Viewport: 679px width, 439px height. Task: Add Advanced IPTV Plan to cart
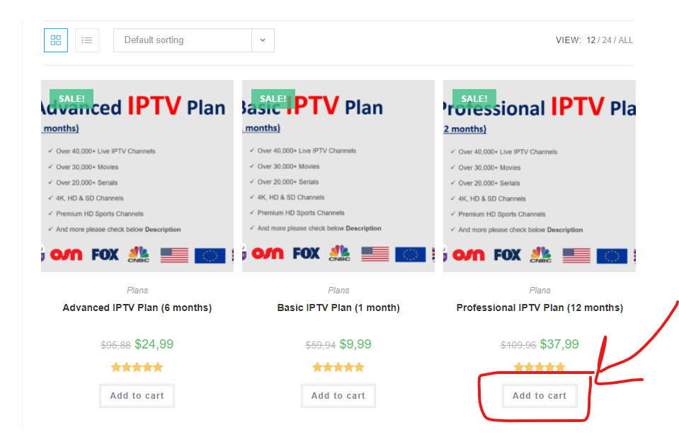point(137,396)
